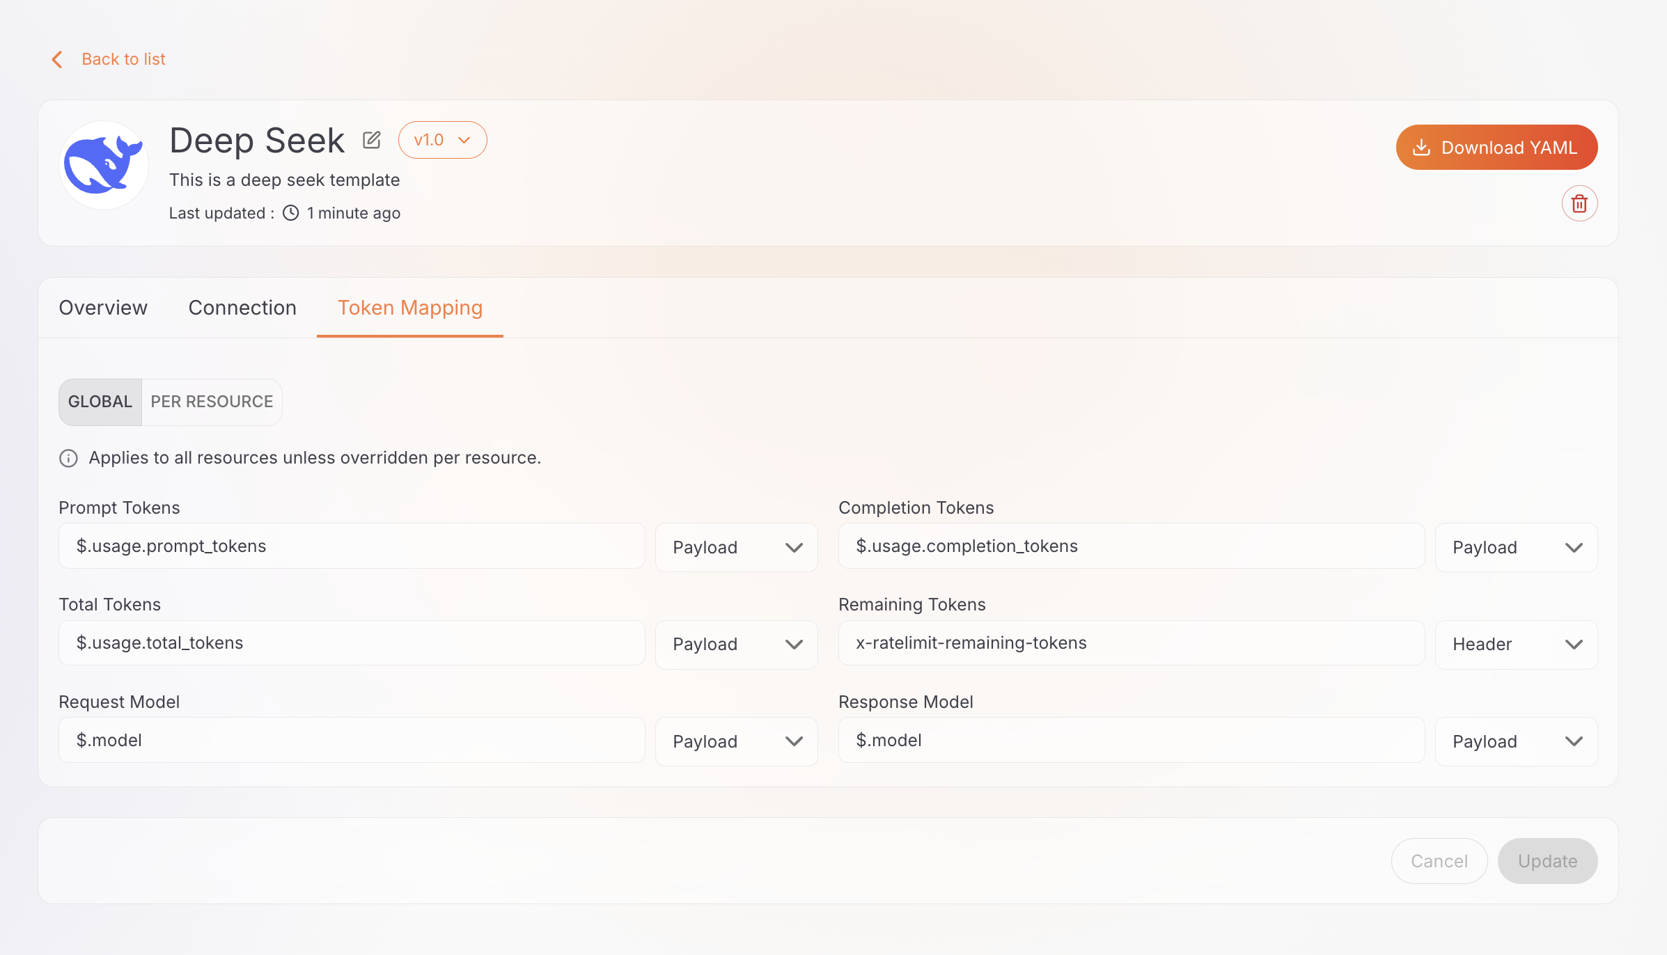Edit the Deep Seek name pencil icon
This screenshot has width=1667, height=955.
point(372,140)
